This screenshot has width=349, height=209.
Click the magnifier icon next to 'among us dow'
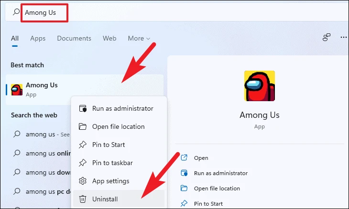click(17, 172)
